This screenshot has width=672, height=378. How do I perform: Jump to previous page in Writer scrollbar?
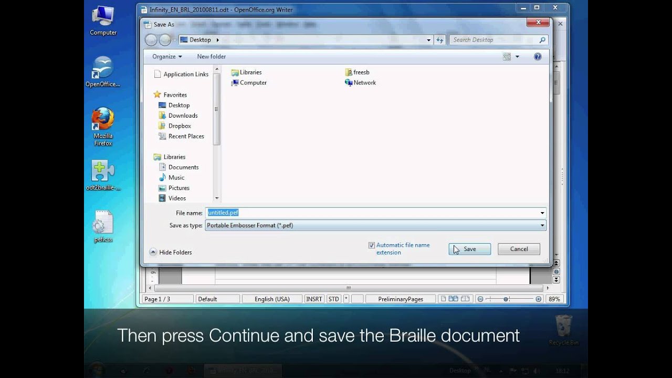(x=556, y=263)
